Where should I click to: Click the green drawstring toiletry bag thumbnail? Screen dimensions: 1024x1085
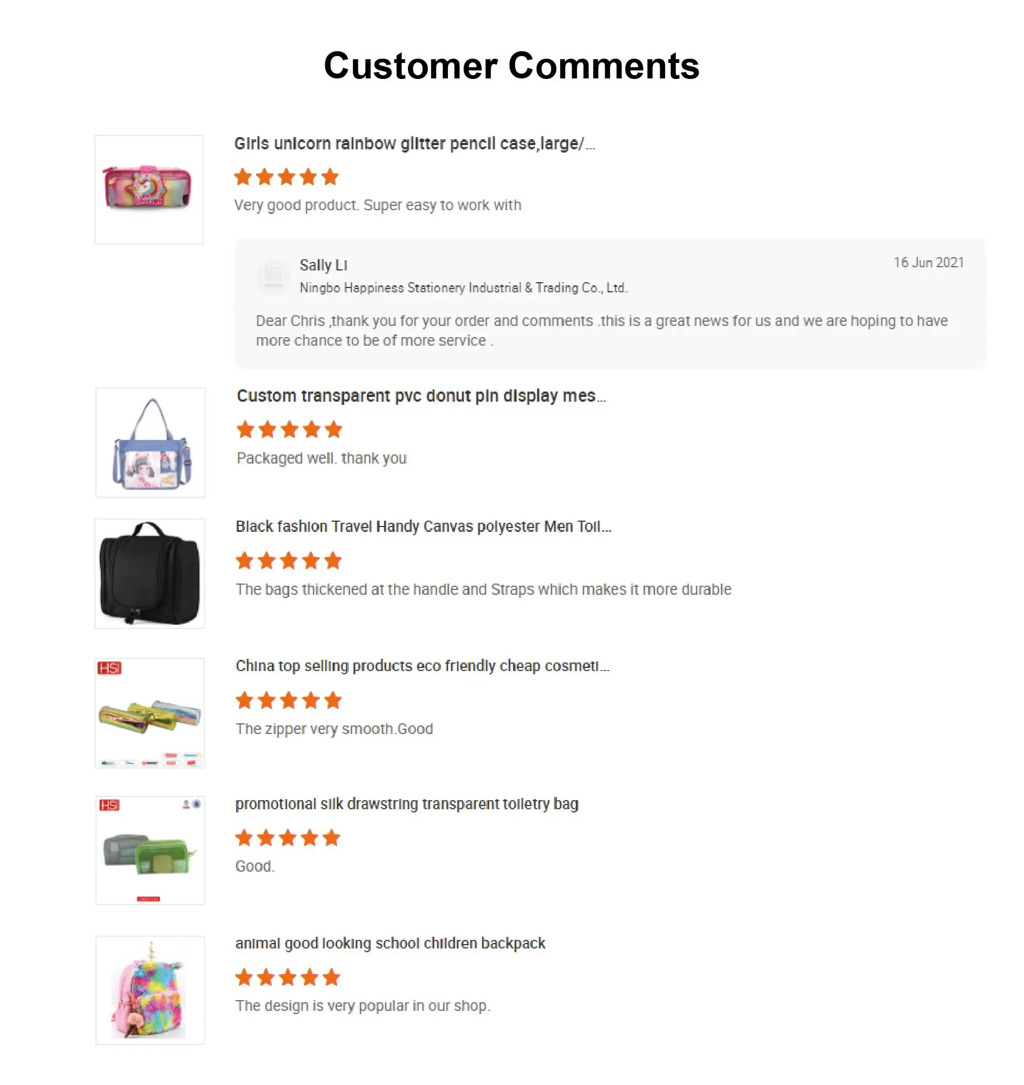click(150, 850)
